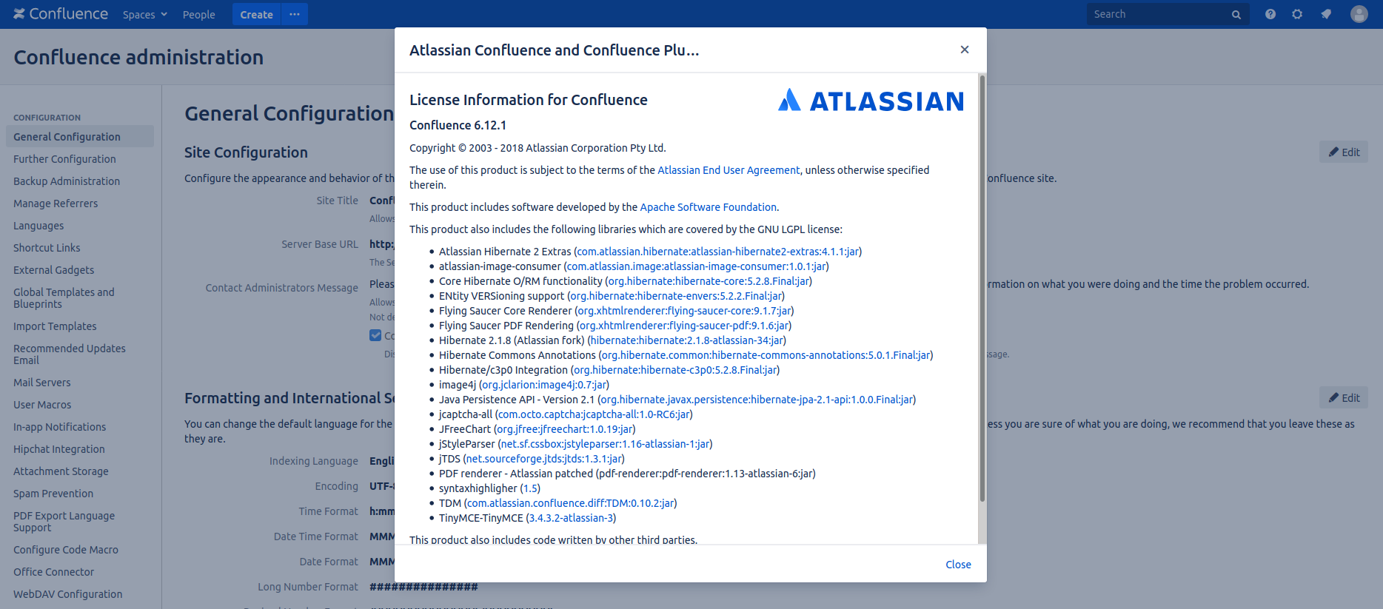Screen dimensions: 1383x609
Task: Open the Apache Software Foundation link
Action: click(709, 207)
